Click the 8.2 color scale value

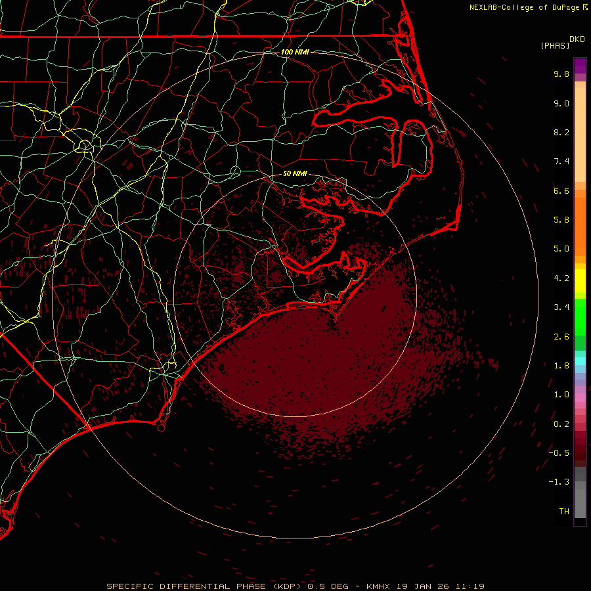point(561,132)
